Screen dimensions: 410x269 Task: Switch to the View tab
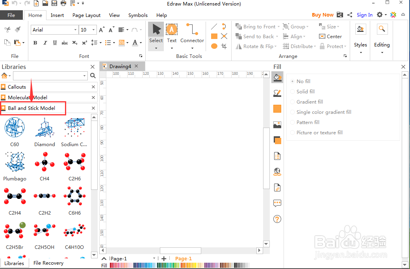(x=114, y=15)
